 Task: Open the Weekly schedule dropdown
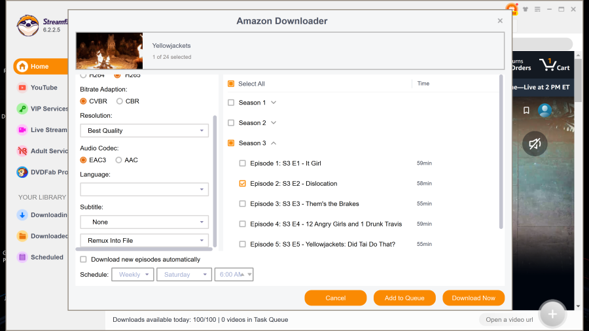(x=133, y=274)
